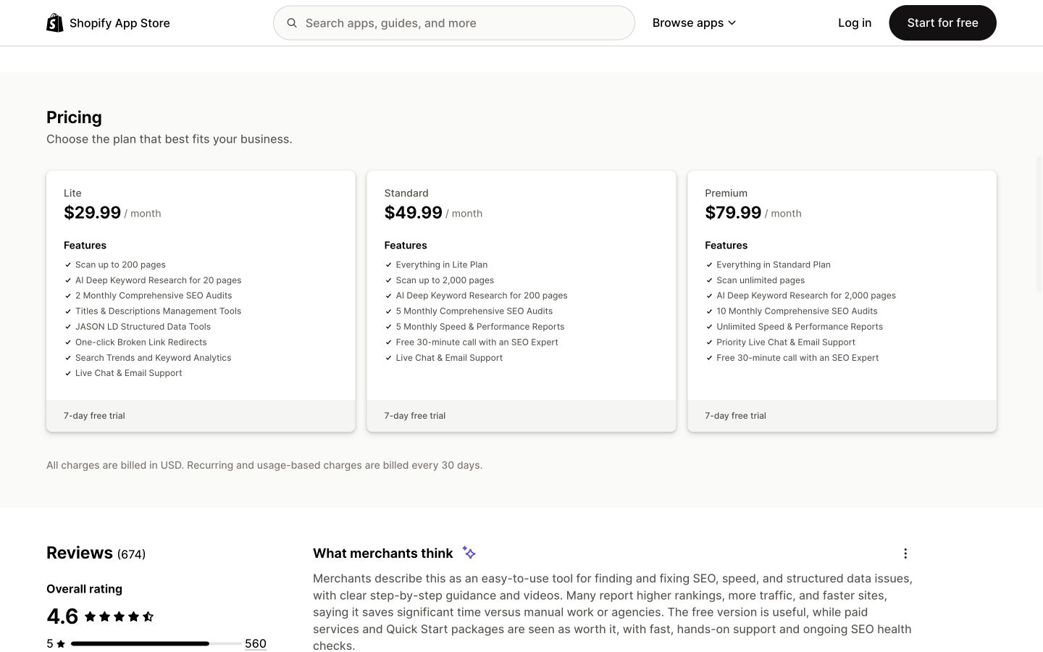The image size is (1043, 652).
Task: Click 'JASON LD Structured Data Tools' feature
Action: pyautogui.click(x=143, y=327)
